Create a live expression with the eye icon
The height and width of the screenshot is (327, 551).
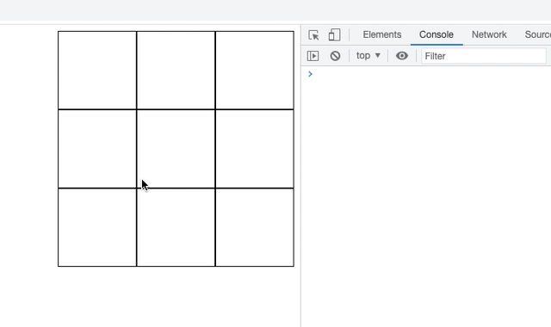402,56
